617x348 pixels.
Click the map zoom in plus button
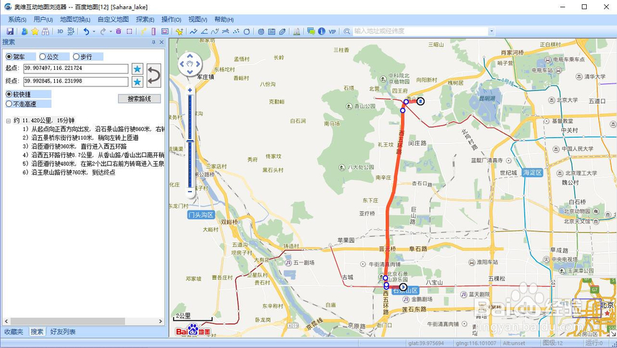point(190,90)
